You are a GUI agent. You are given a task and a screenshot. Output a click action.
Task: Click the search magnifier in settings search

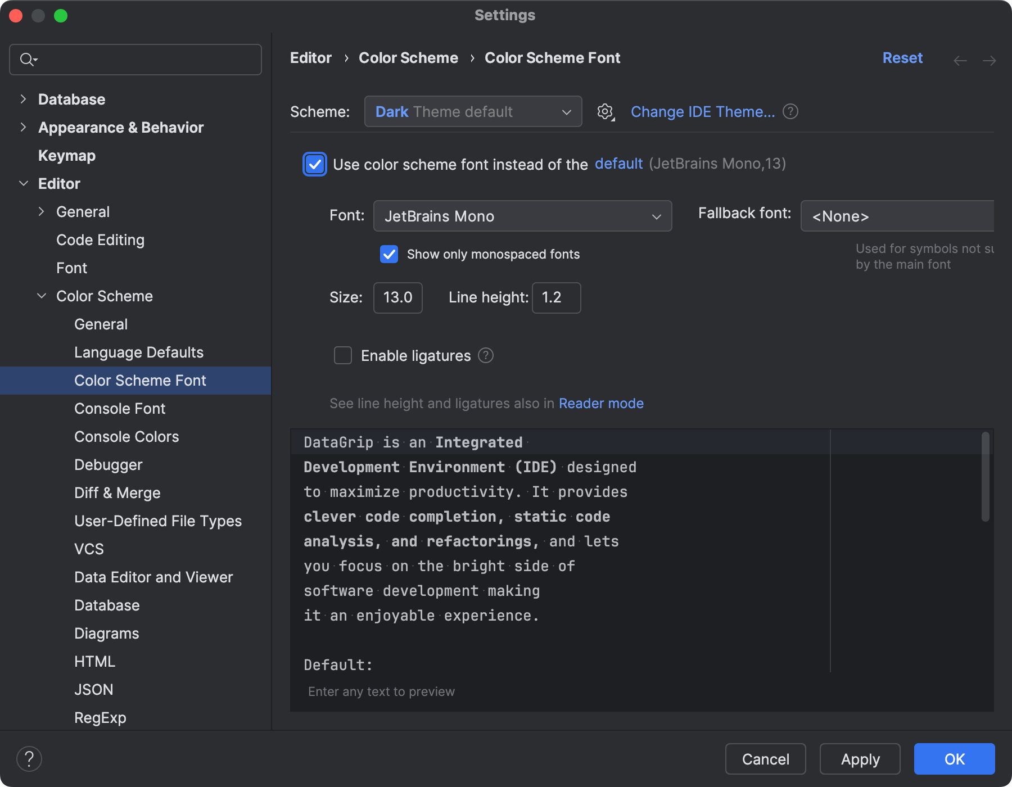pos(28,59)
